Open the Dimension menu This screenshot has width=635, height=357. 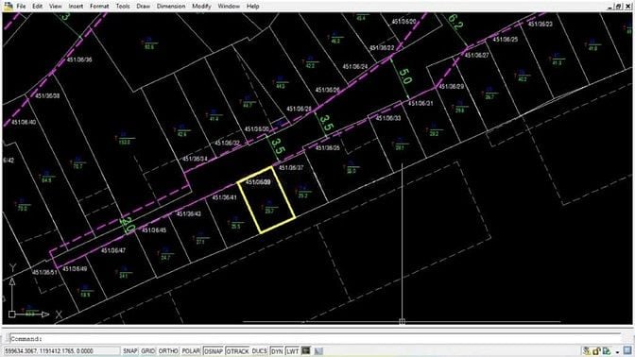click(x=171, y=6)
